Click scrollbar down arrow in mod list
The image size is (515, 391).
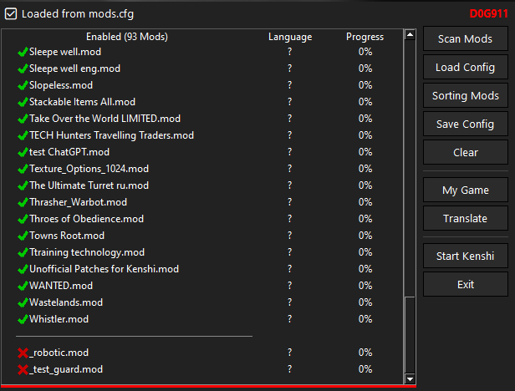pos(410,379)
